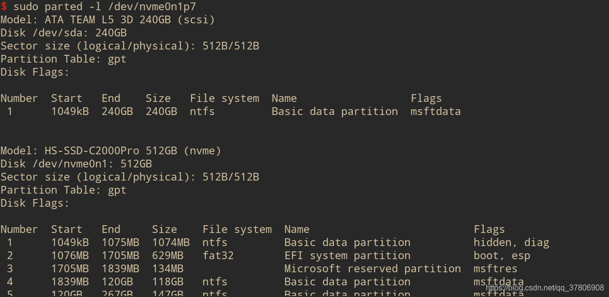The height and width of the screenshot is (297, 609).
Task: Click 'hidden, diag' flags text
Action: click(511, 243)
